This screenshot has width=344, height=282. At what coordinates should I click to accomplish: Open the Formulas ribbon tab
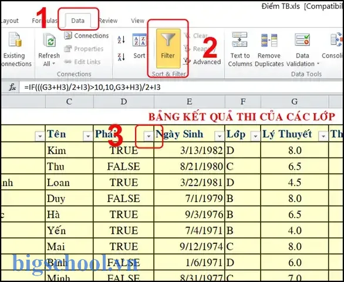[45, 21]
